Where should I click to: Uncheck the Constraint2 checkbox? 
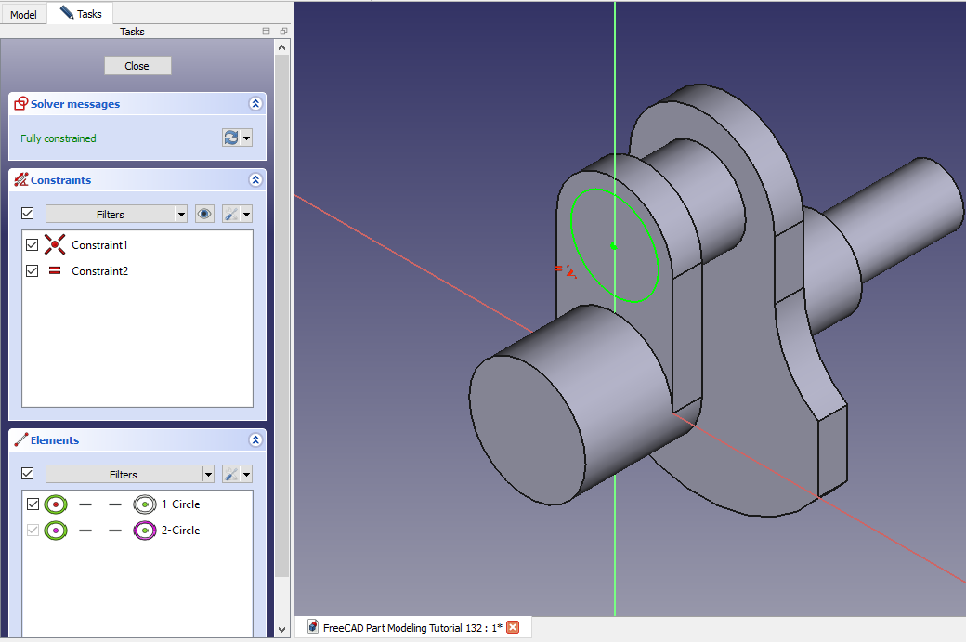(x=33, y=271)
